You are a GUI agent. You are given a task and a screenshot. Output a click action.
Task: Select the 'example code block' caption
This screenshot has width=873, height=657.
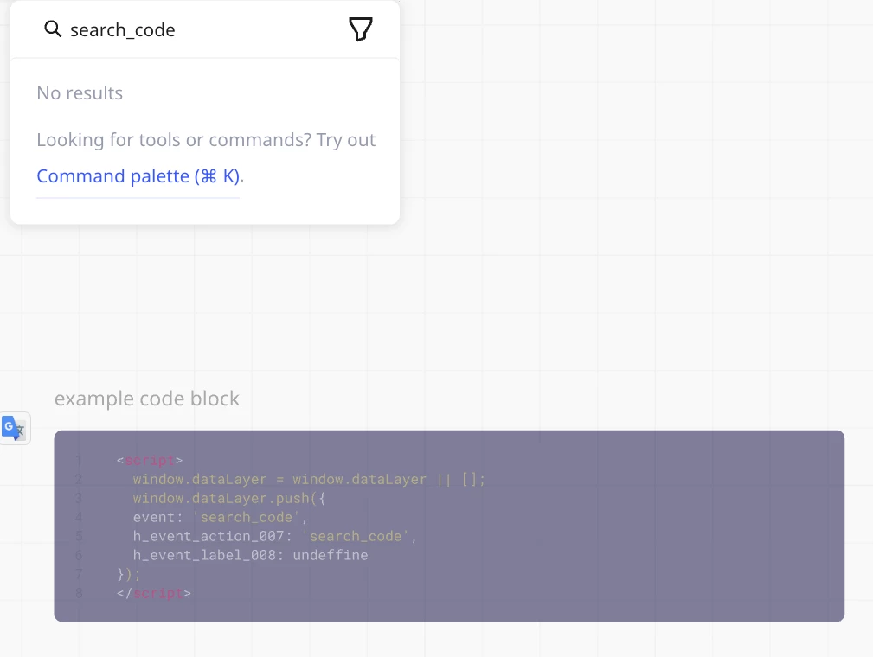tap(147, 399)
